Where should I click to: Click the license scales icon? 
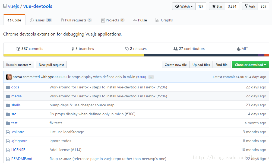(x=239, y=49)
